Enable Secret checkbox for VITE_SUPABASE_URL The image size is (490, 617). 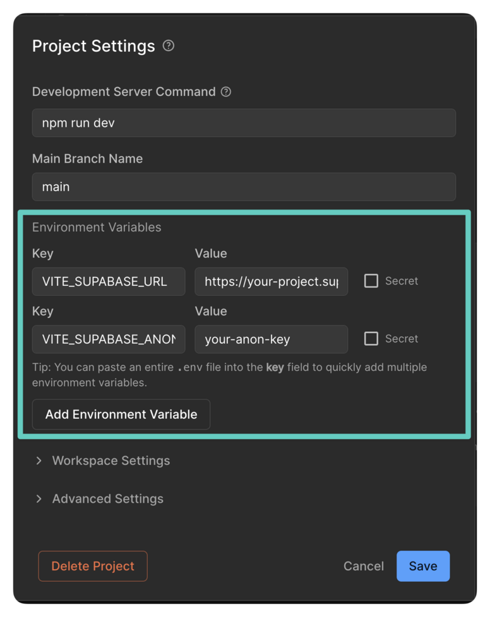pos(371,281)
